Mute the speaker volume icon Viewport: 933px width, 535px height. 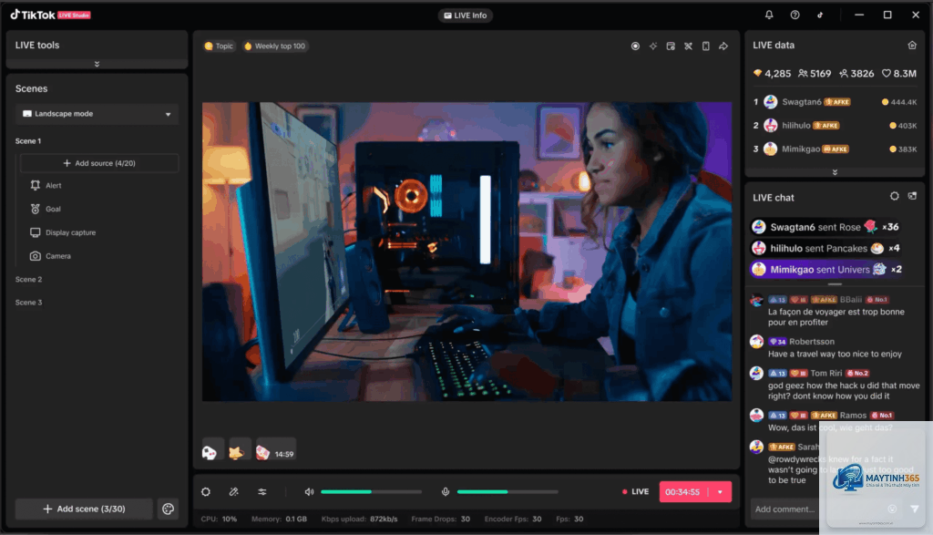[309, 491]
